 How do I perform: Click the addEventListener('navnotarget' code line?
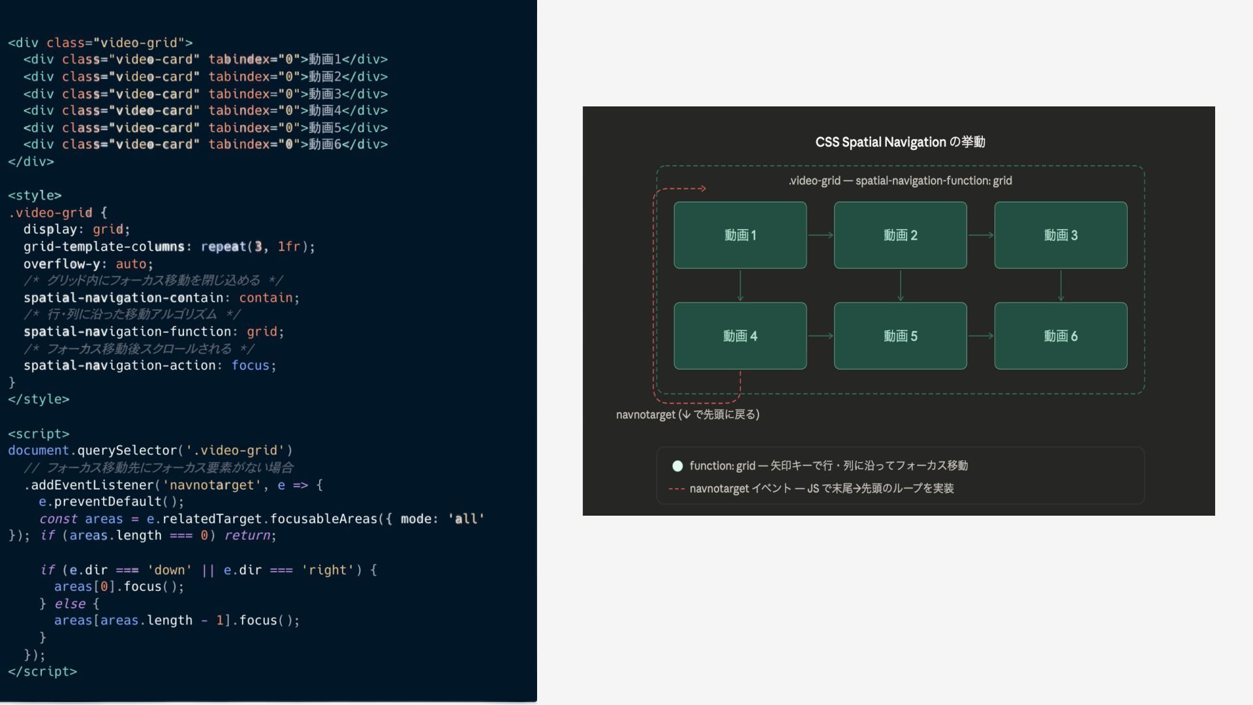click(x=173, y=485)
